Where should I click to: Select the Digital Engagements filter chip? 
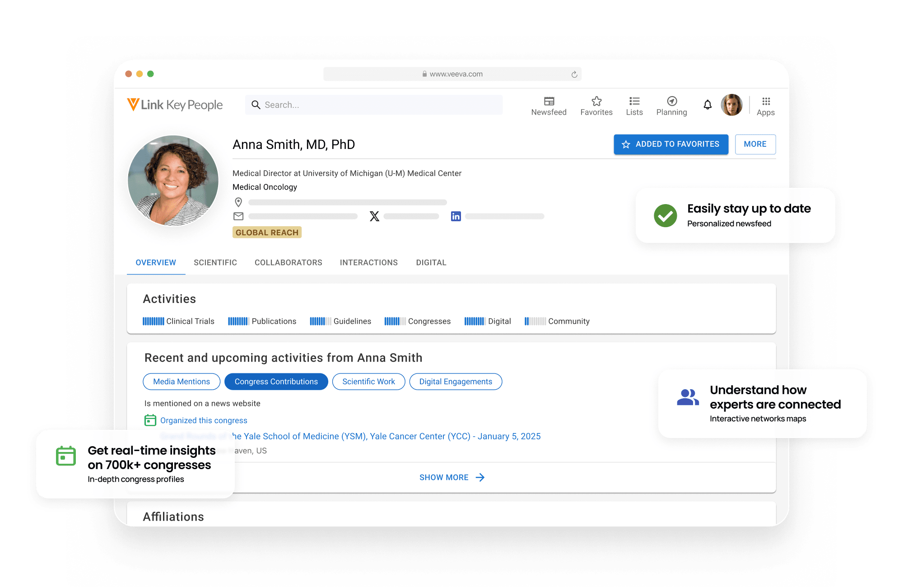point(455,382)
